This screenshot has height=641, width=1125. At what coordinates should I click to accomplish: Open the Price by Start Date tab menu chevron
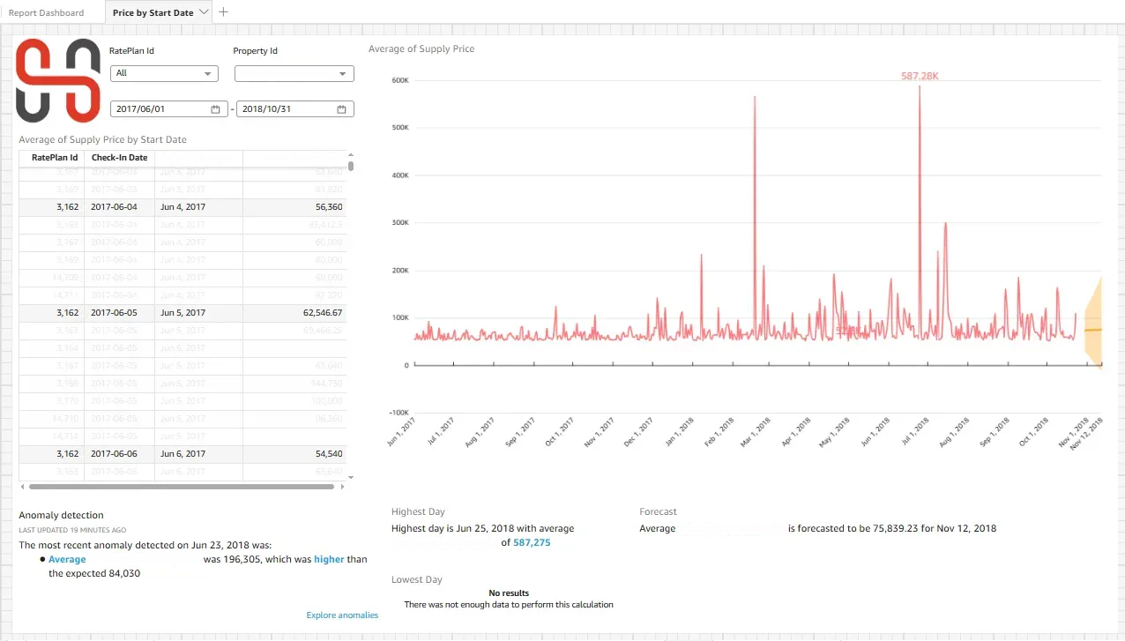[205, 12]
